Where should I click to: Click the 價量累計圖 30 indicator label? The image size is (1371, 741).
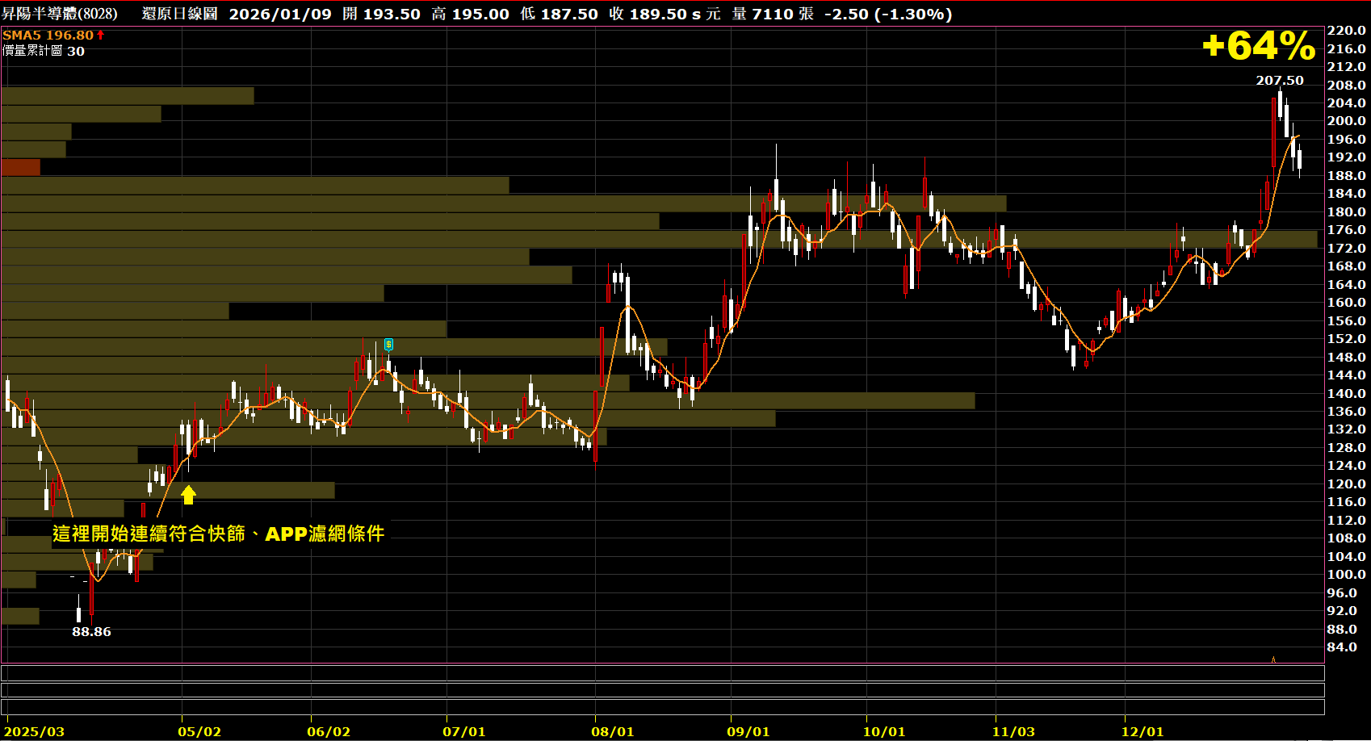(44, 51)
